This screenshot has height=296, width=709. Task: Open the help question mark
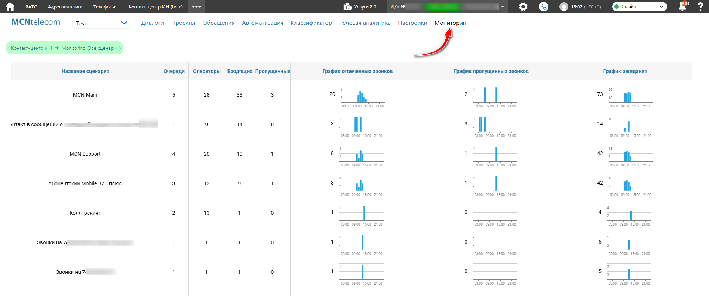(700, 7)
